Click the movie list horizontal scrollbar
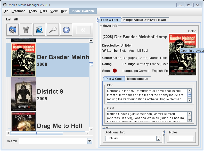Viewport: 204px width, 151px height. tap(48, 133)
